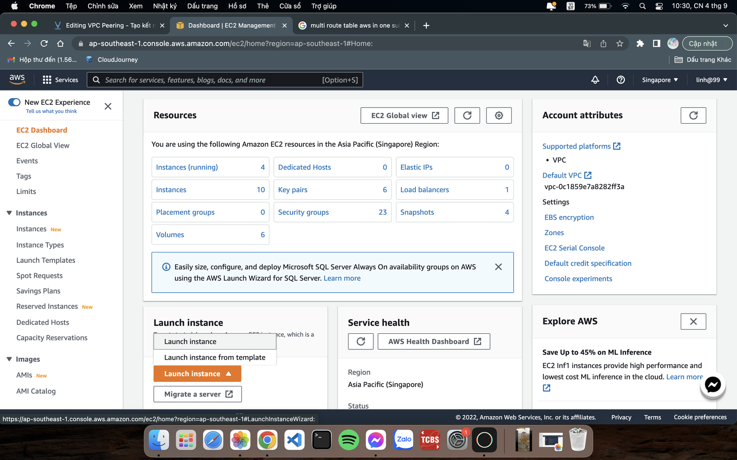Open Key pairs resource link

click(x=293, y=190)
